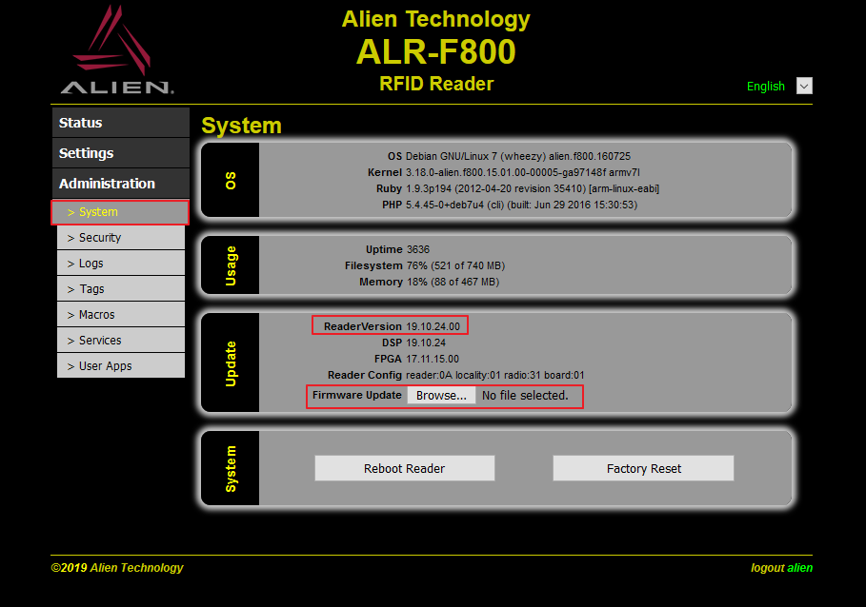
Task: Open the Administration menu section
Action: (121, 183)
